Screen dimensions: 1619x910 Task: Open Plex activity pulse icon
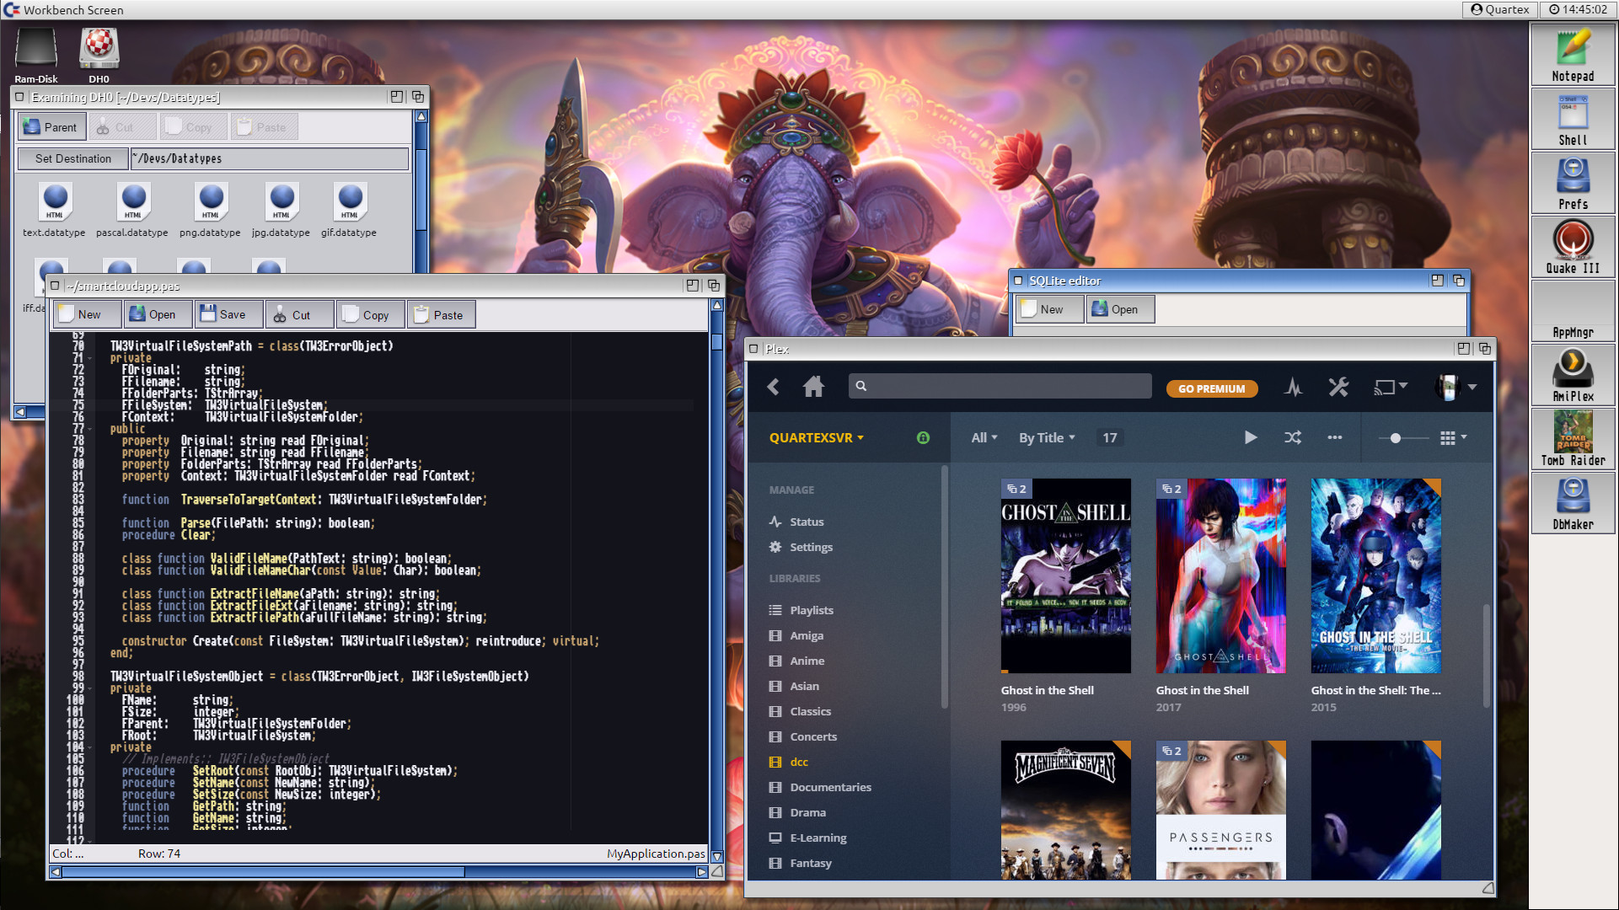[x=1293, y=387]
